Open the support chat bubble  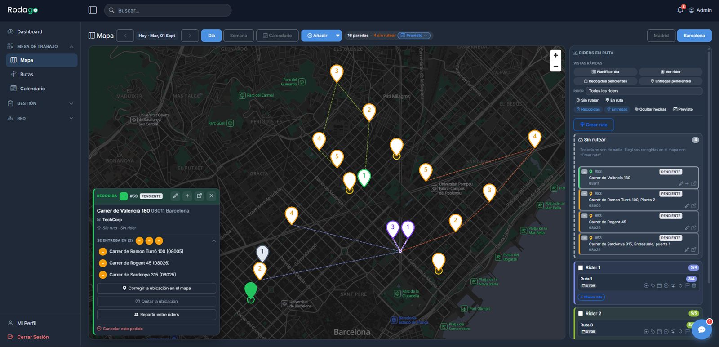(x=701, y=329)
